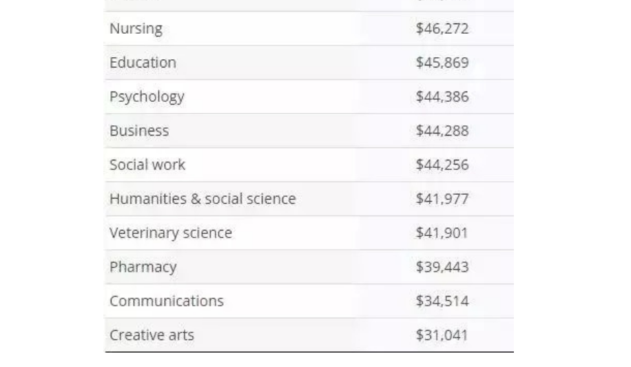Select the $44,386 salary value

[442, 96]
